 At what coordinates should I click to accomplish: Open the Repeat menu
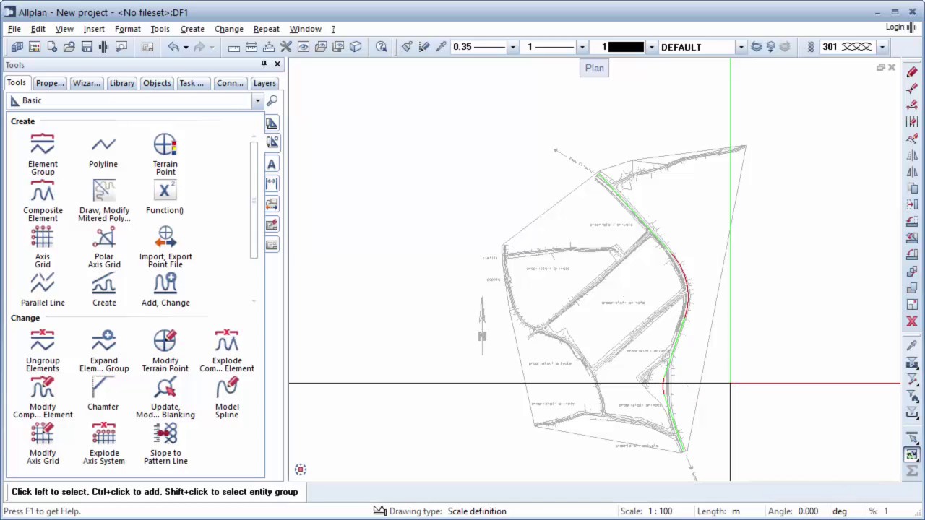pos(267,29)
